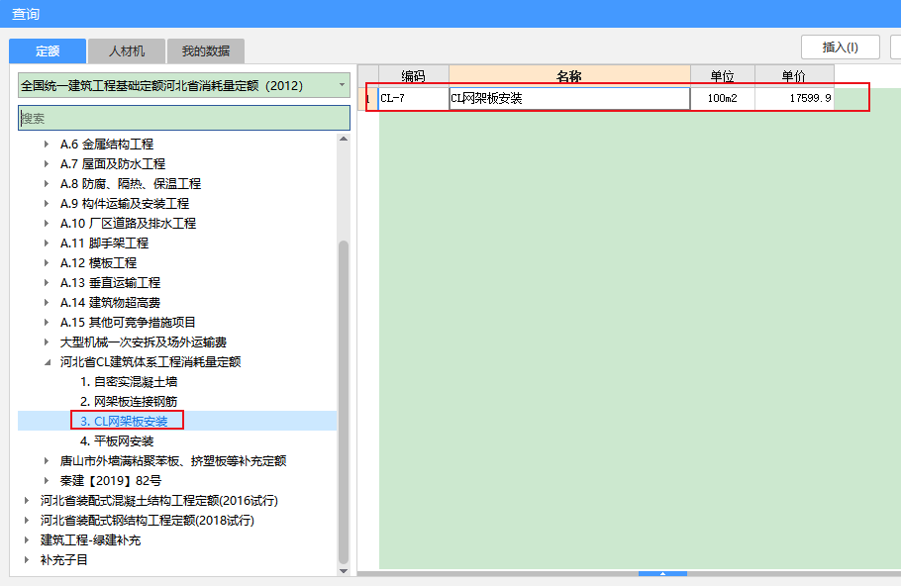This screenshot has width=901, height=586.
Task: Expand the A.6 金属结构工程 node
Action: point(47,145)
